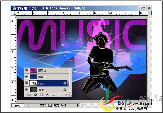Click the document window title bar icon
This screenshot has width=163, height=113.
coord(14,8)
